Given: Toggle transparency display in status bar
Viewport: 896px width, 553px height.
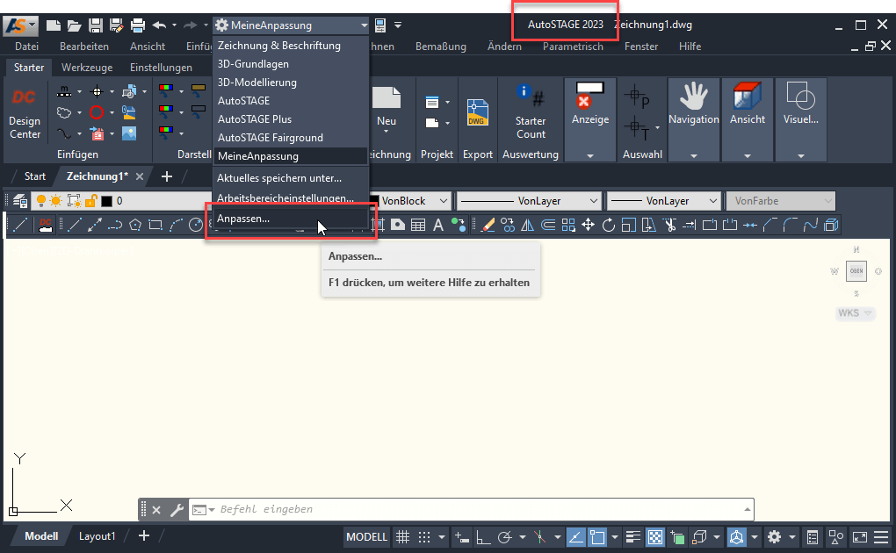Looking at the screenshot, I should pyautogui.click(x=655, y=537).
